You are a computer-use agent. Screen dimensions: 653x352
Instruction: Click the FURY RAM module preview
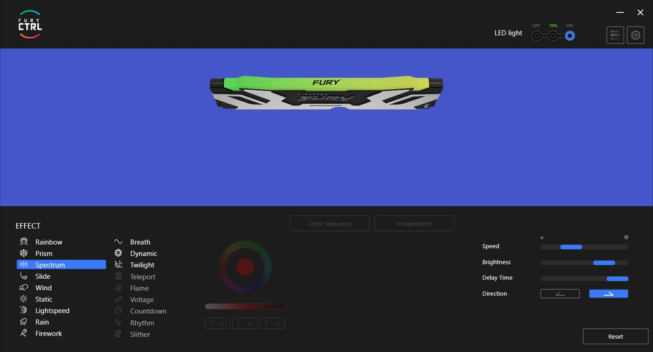click(x=326, y=92)
